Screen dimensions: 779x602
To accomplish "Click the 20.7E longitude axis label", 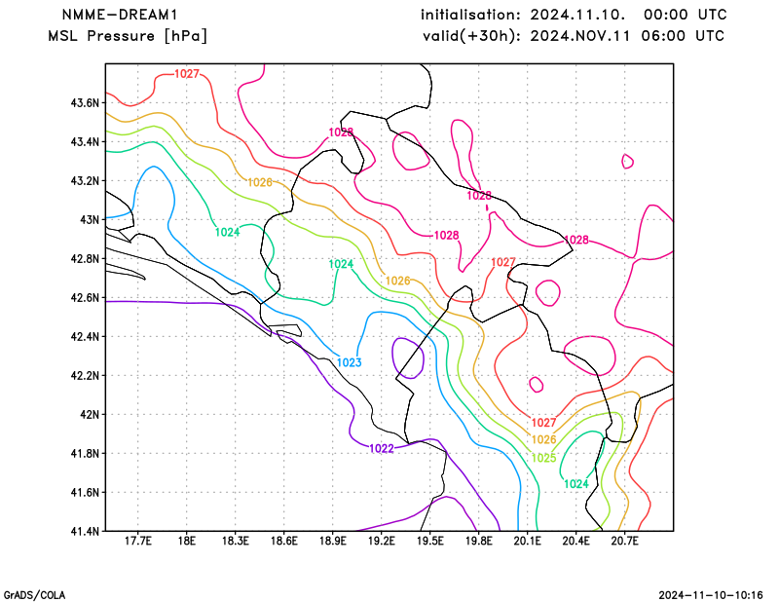I will [624, 541].
